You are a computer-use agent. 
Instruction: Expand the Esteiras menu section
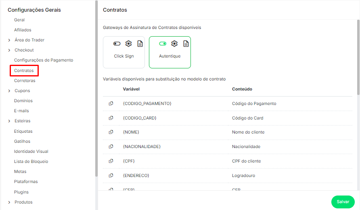point(9,121)
